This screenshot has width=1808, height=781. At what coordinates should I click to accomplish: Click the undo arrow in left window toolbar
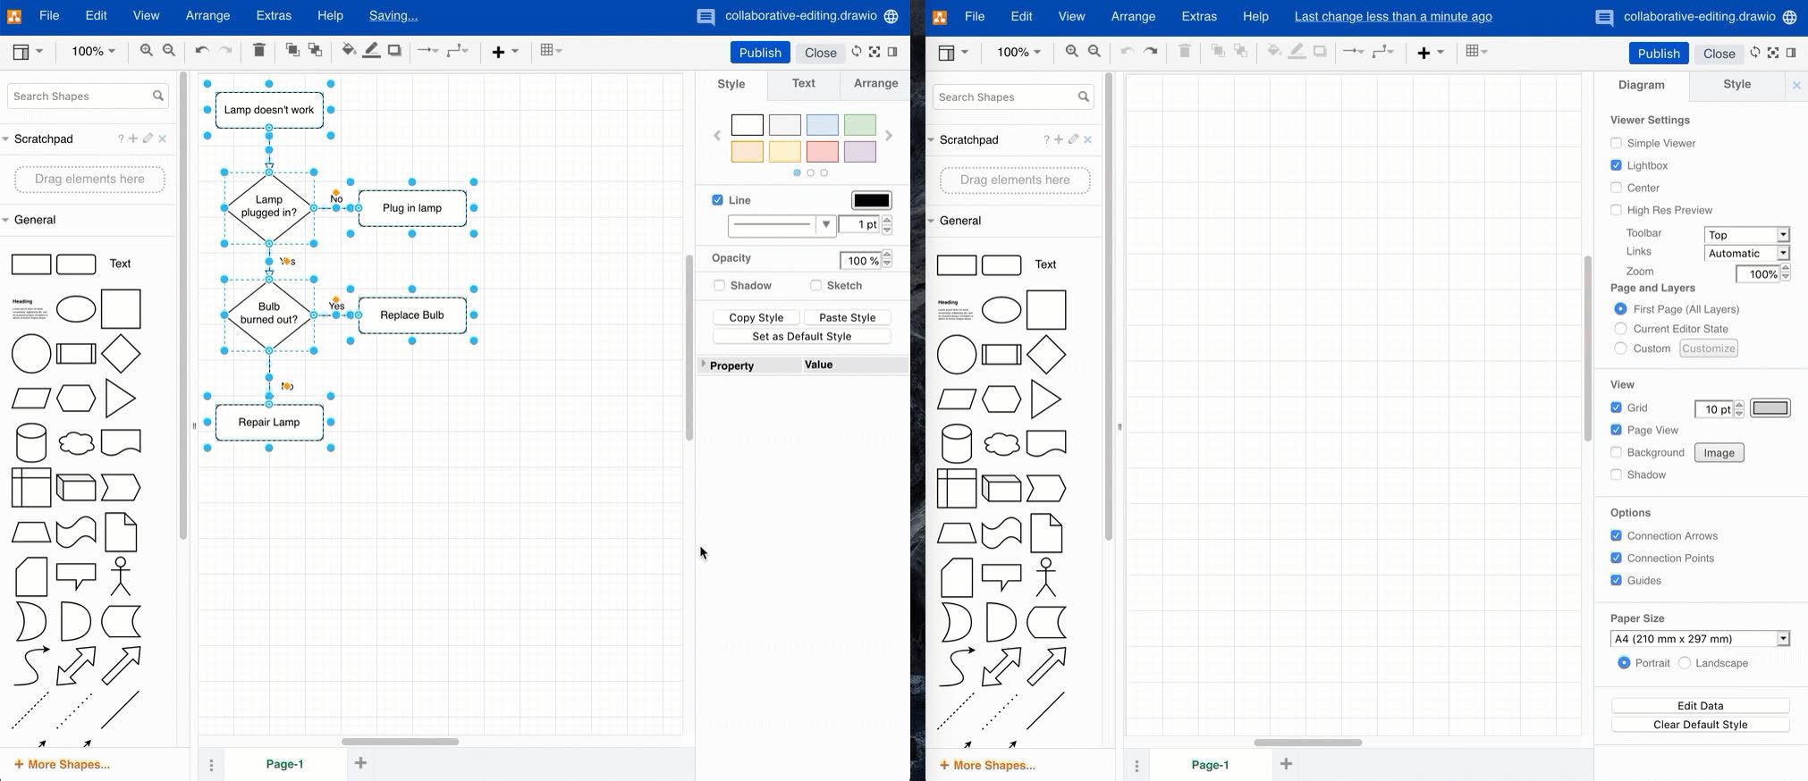click(202, 51)
